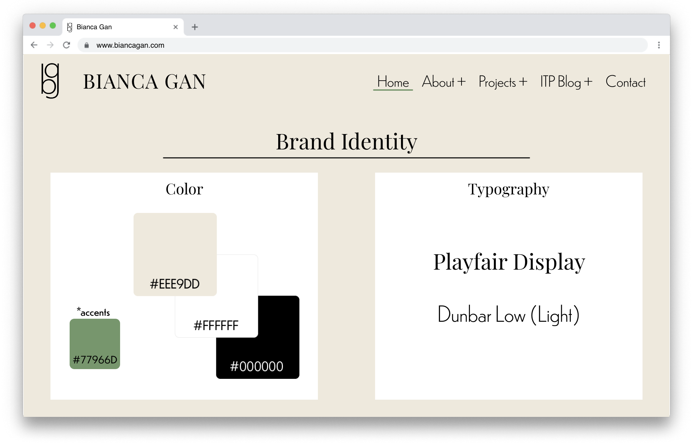Close the Bianca Gan tab
The height and width of the screenshot is (444, 695).
(175, 27)
